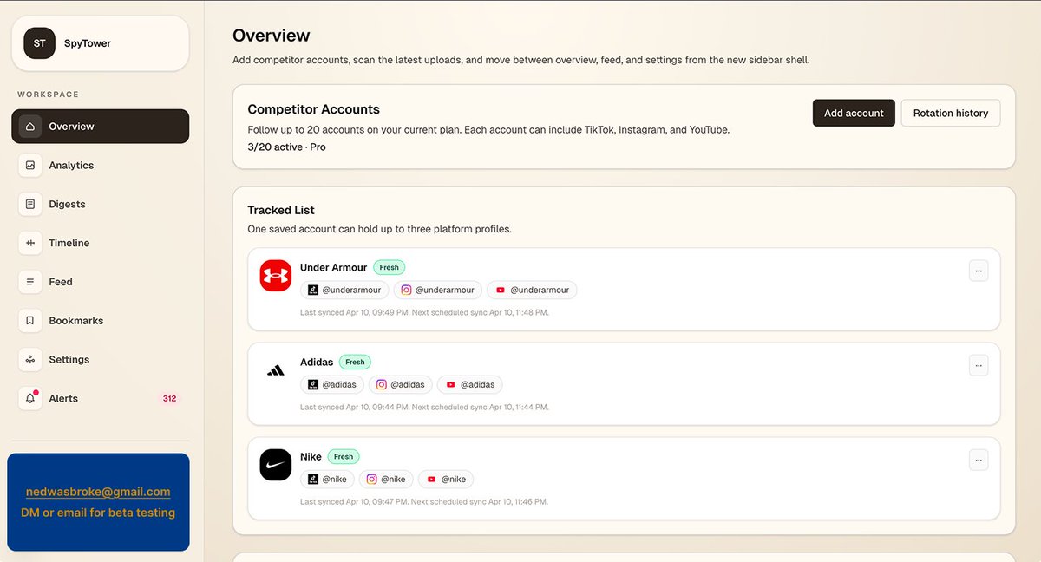Select the Nike account name
Viewport: 1041px width, 562px height.
click(x=311, y=456)
